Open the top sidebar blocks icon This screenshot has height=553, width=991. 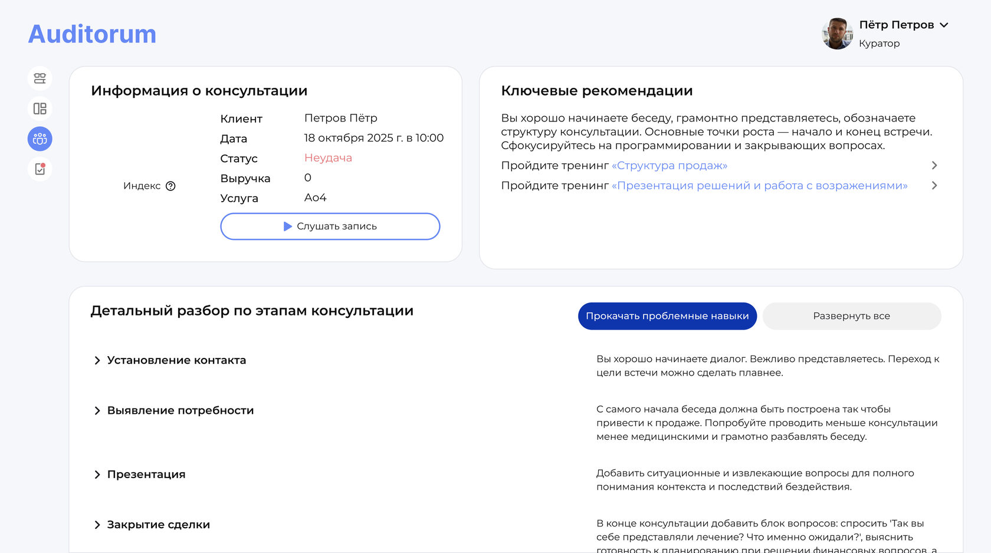pyautogui.click(x=40, y=78)
